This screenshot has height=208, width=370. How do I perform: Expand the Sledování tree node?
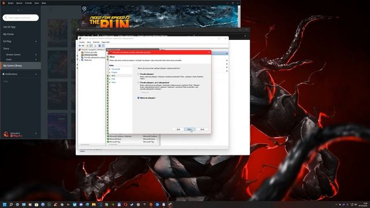coord(80,60)
